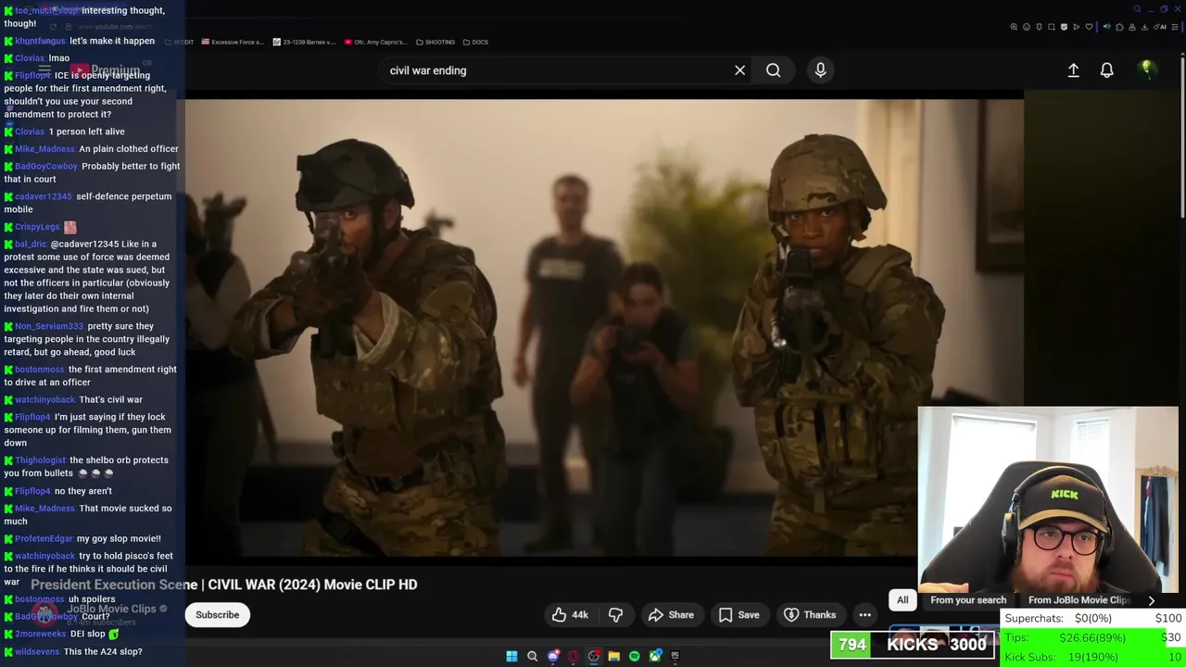Open browser zoom magnifier toolbar icon

[1014, 27]
